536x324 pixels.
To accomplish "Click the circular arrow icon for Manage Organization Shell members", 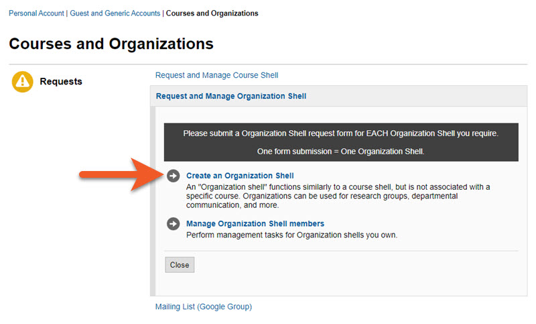I will point(174,224).
